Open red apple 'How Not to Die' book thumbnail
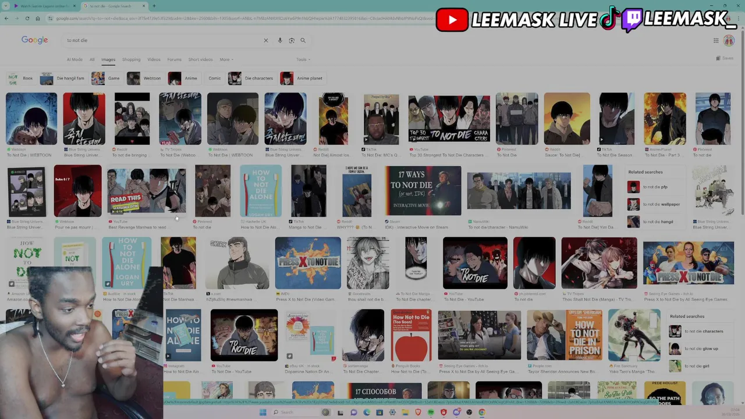The height and width of the screenshot is (419, 745). pos(411,335)
